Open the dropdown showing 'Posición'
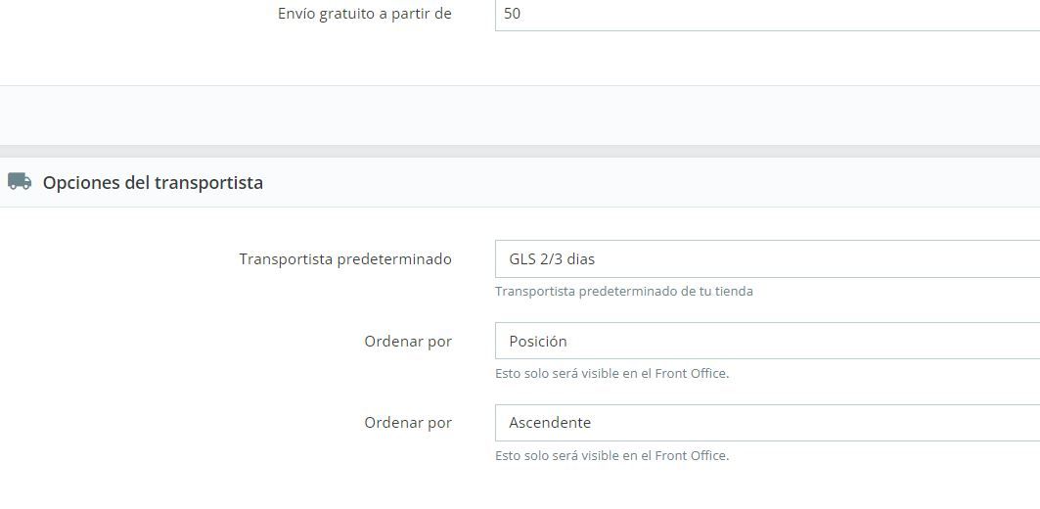 [x=767, y=341]
